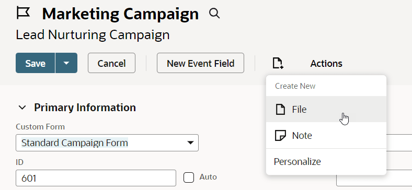
Task: Choose File from Create New menu
Action: [x=326, y=109]
